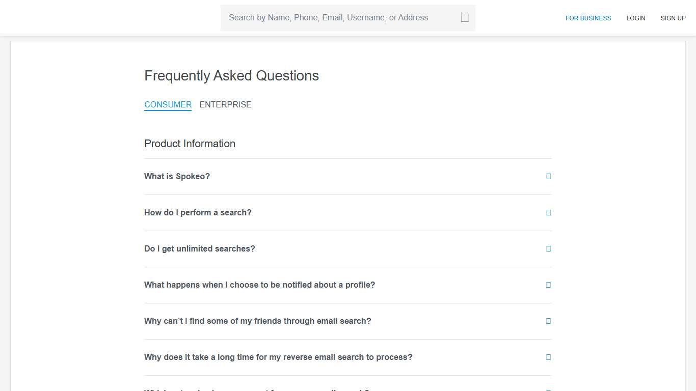Click the search icon in the search bar

point(464,17)
